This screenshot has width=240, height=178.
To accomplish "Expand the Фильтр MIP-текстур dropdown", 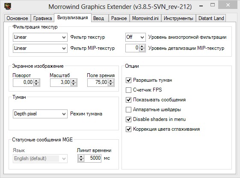I will 40,48.
